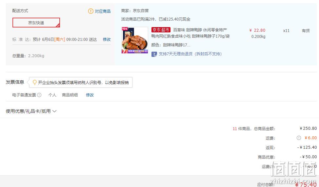
Task: Click 修改 in the invoice information row
Action: click(x=90, y=95)
